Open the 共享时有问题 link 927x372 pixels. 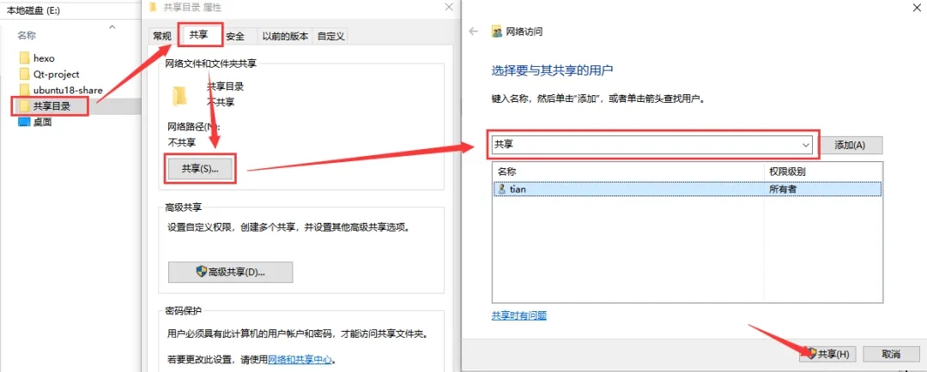coord(519,316)
